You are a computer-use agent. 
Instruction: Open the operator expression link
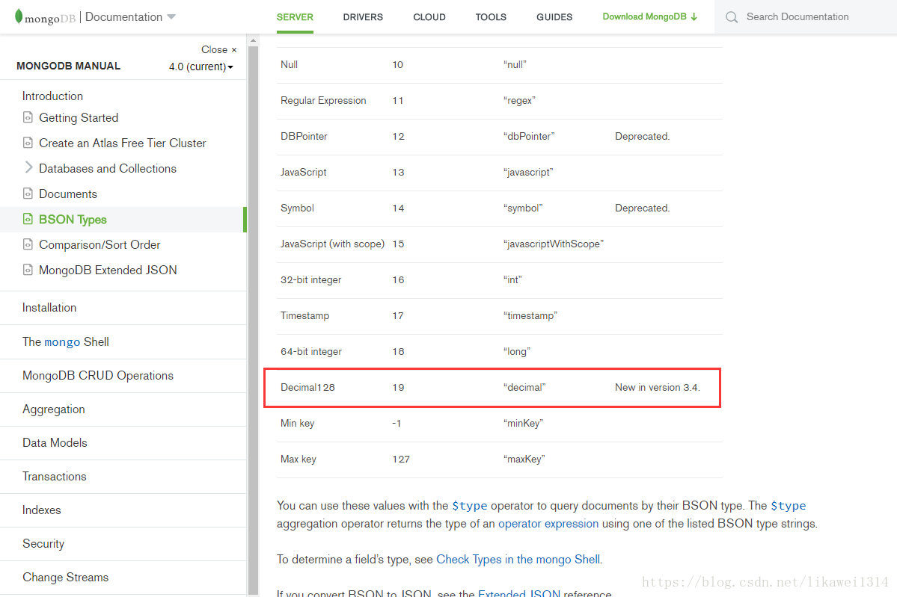(548, 524)
